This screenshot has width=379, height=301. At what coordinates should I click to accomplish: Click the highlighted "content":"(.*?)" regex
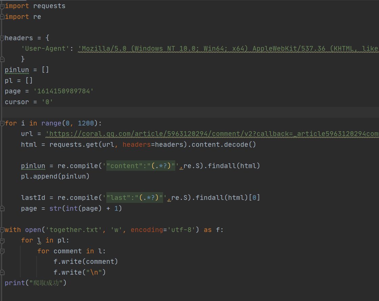coord(141,166)
